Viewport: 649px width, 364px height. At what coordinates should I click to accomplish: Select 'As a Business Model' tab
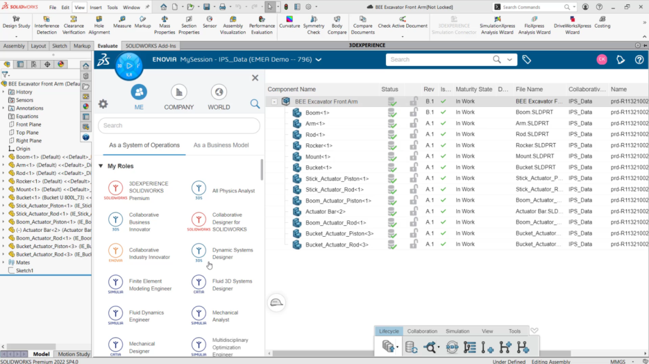(222, 145)
